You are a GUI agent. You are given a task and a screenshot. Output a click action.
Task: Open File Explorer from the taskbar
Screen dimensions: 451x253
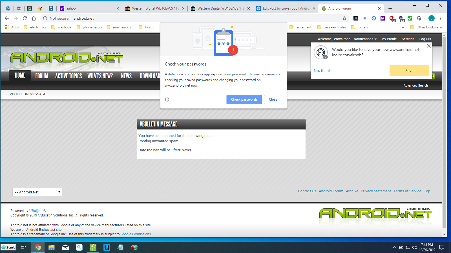51,247
